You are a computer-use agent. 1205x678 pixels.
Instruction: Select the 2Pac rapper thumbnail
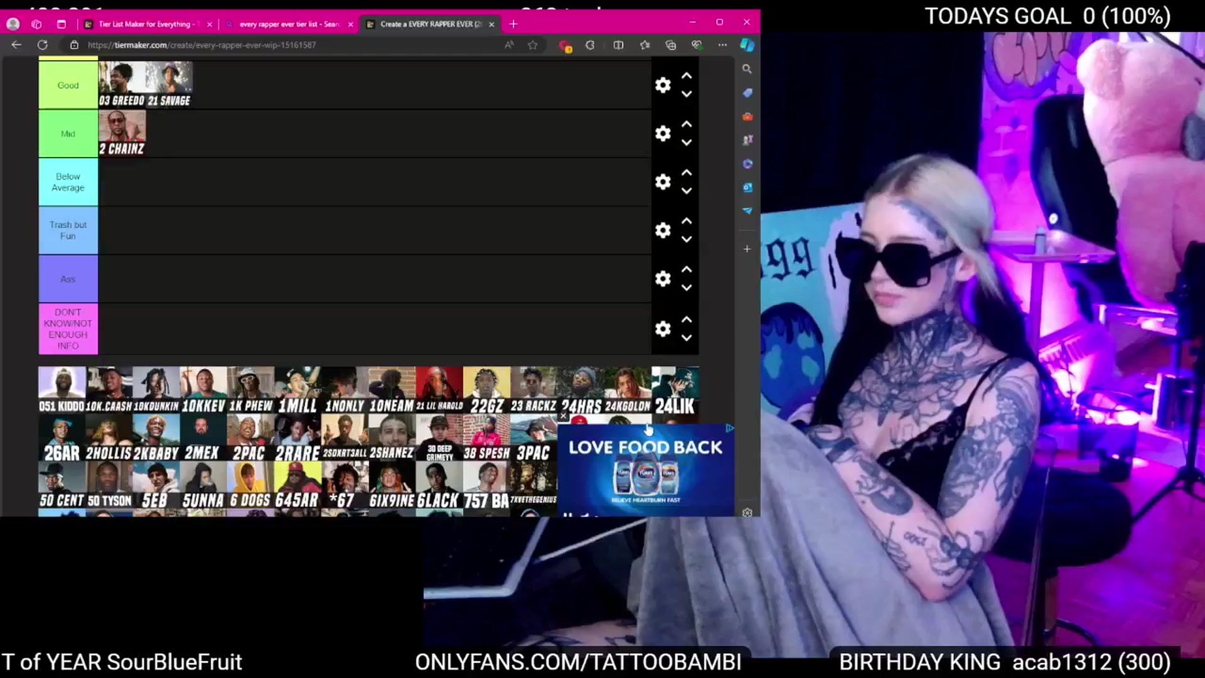pos(250,438)
